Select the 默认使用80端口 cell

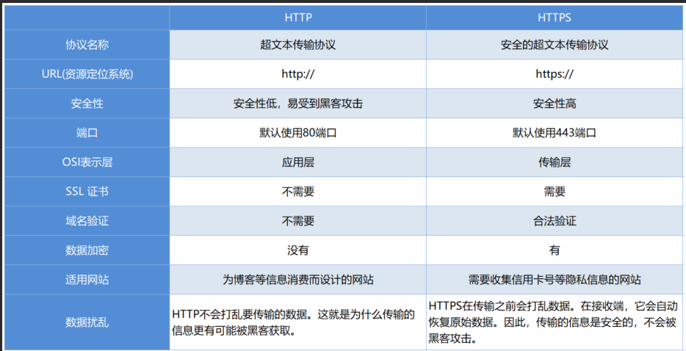point(297,133)
